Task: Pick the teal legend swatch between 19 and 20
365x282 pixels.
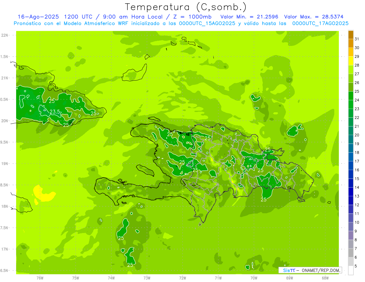Action: [351, 139]
